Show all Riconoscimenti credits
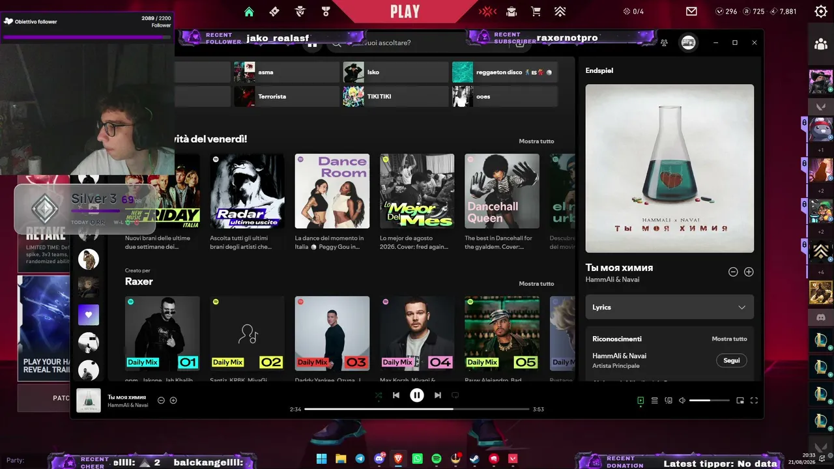Image resolution: width=834 pixels, height=469 pixels. pyautogui.click(x=729, y=339)
